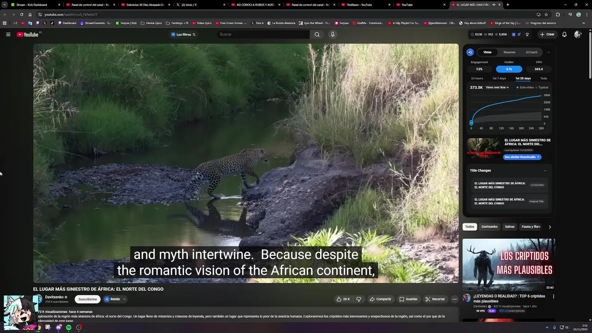This screenshot has width=592, height=333.
Task: Open Los Criptidos Más Plausibles thumbnail
Action: (509, 265)
